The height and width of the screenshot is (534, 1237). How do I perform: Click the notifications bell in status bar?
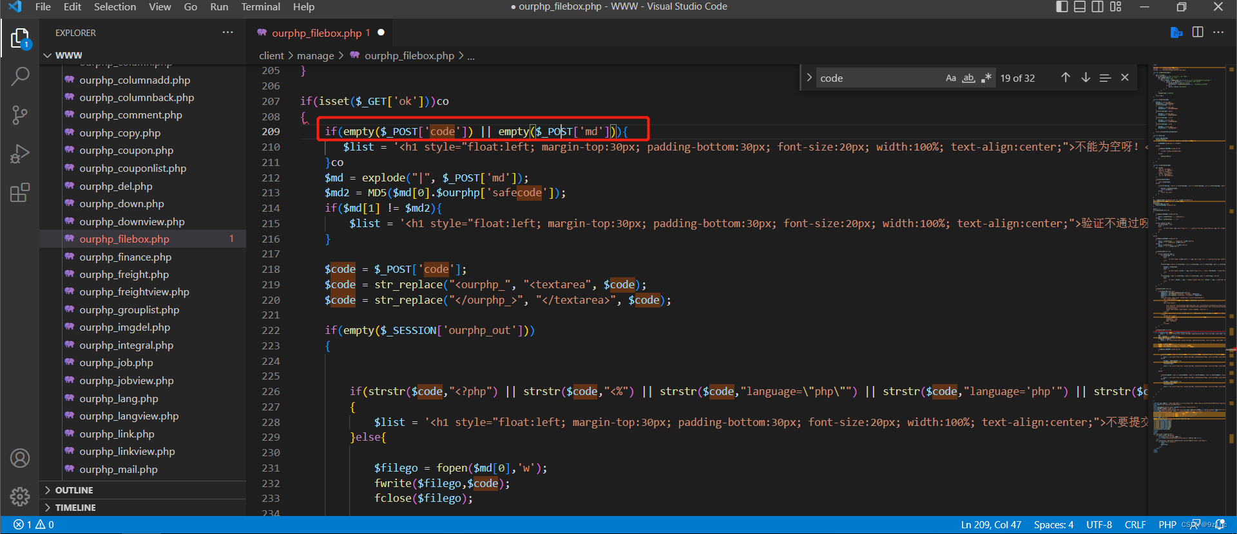[1220, 525]
